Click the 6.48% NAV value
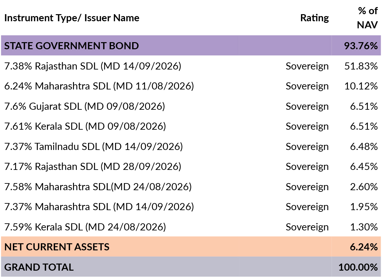 pyautogui.click(x=364, y=147)
